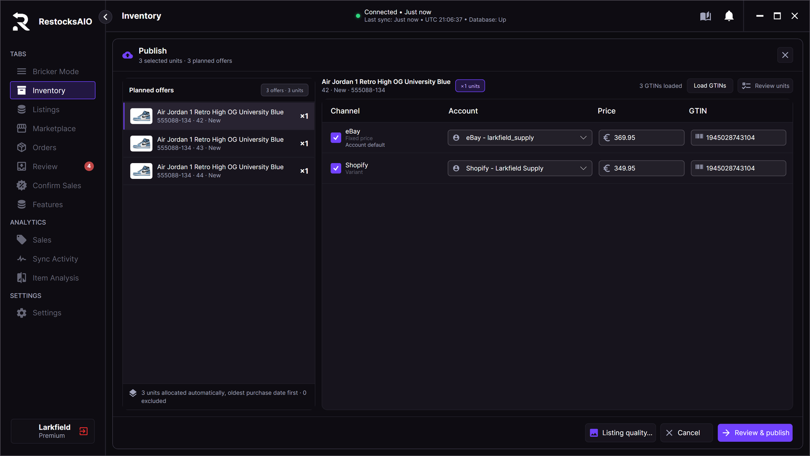Click the x1 units badge
Screen dimensions: 810x456
[x=470, y=86]
